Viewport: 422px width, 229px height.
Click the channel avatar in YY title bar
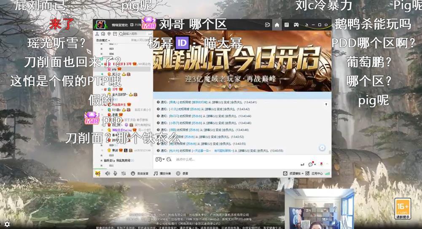[x=100, y=25]
